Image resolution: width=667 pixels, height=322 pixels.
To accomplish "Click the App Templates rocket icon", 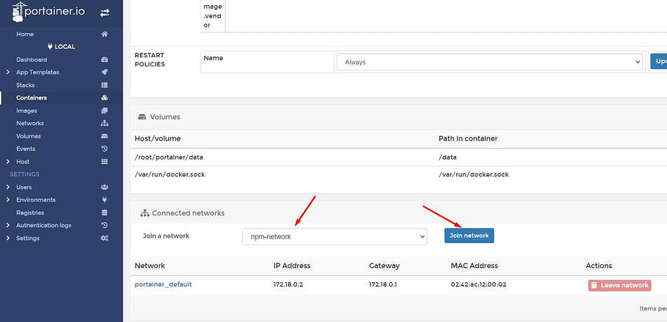I will 104,72.
